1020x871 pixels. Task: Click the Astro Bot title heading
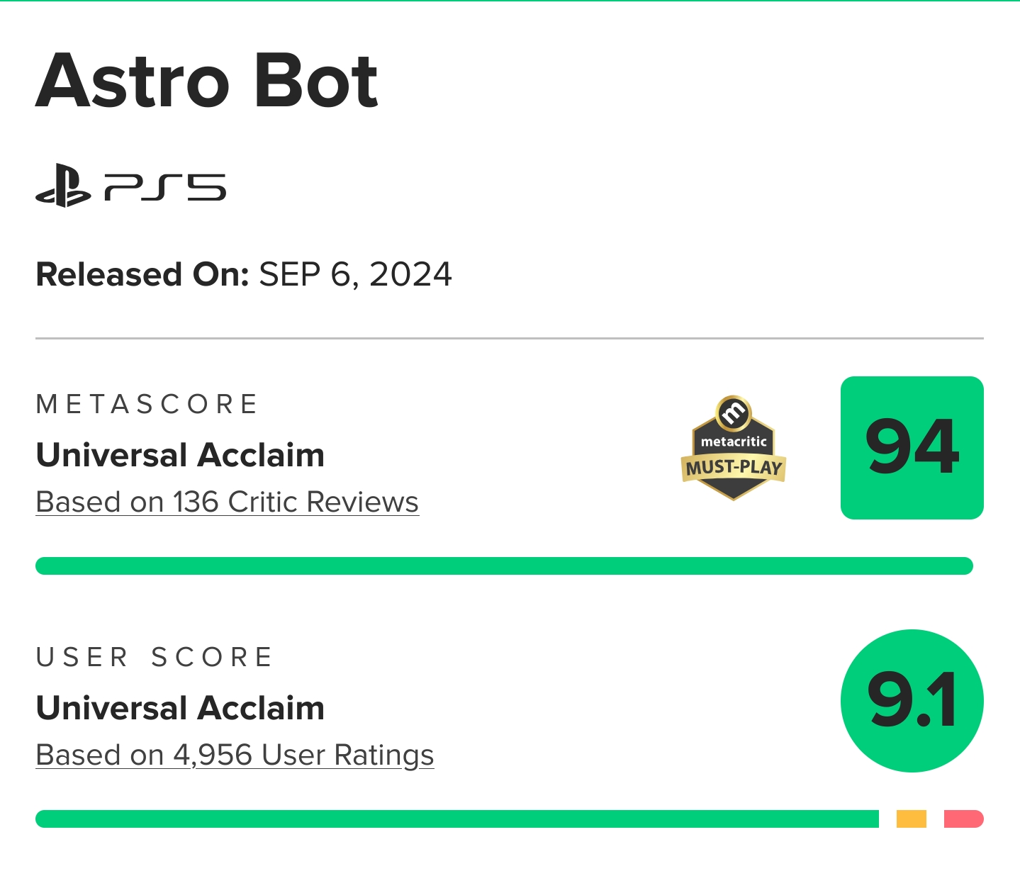click(x=207, y=81)
